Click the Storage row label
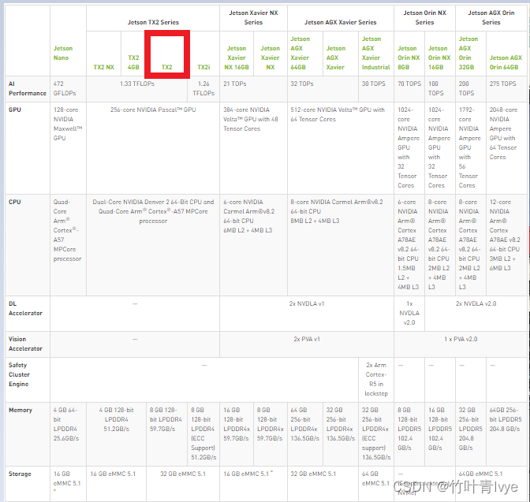The image size is (530, 502). 20,474
